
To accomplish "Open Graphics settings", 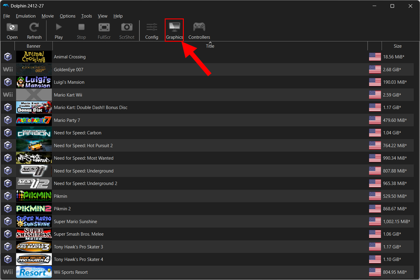I will pyautogui.click(x=174, y=30).
